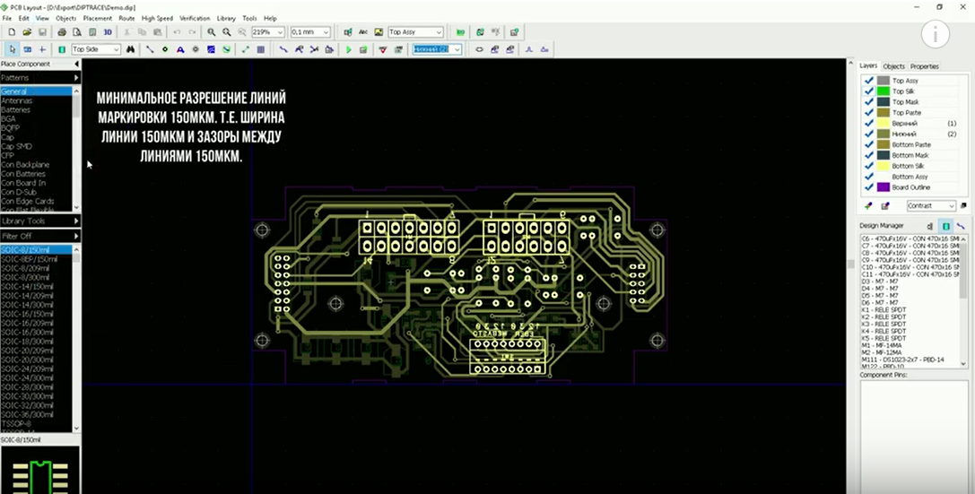975x494 pixels.
Task: Click the route manual trace tool
Action: [x=283, y=49]
